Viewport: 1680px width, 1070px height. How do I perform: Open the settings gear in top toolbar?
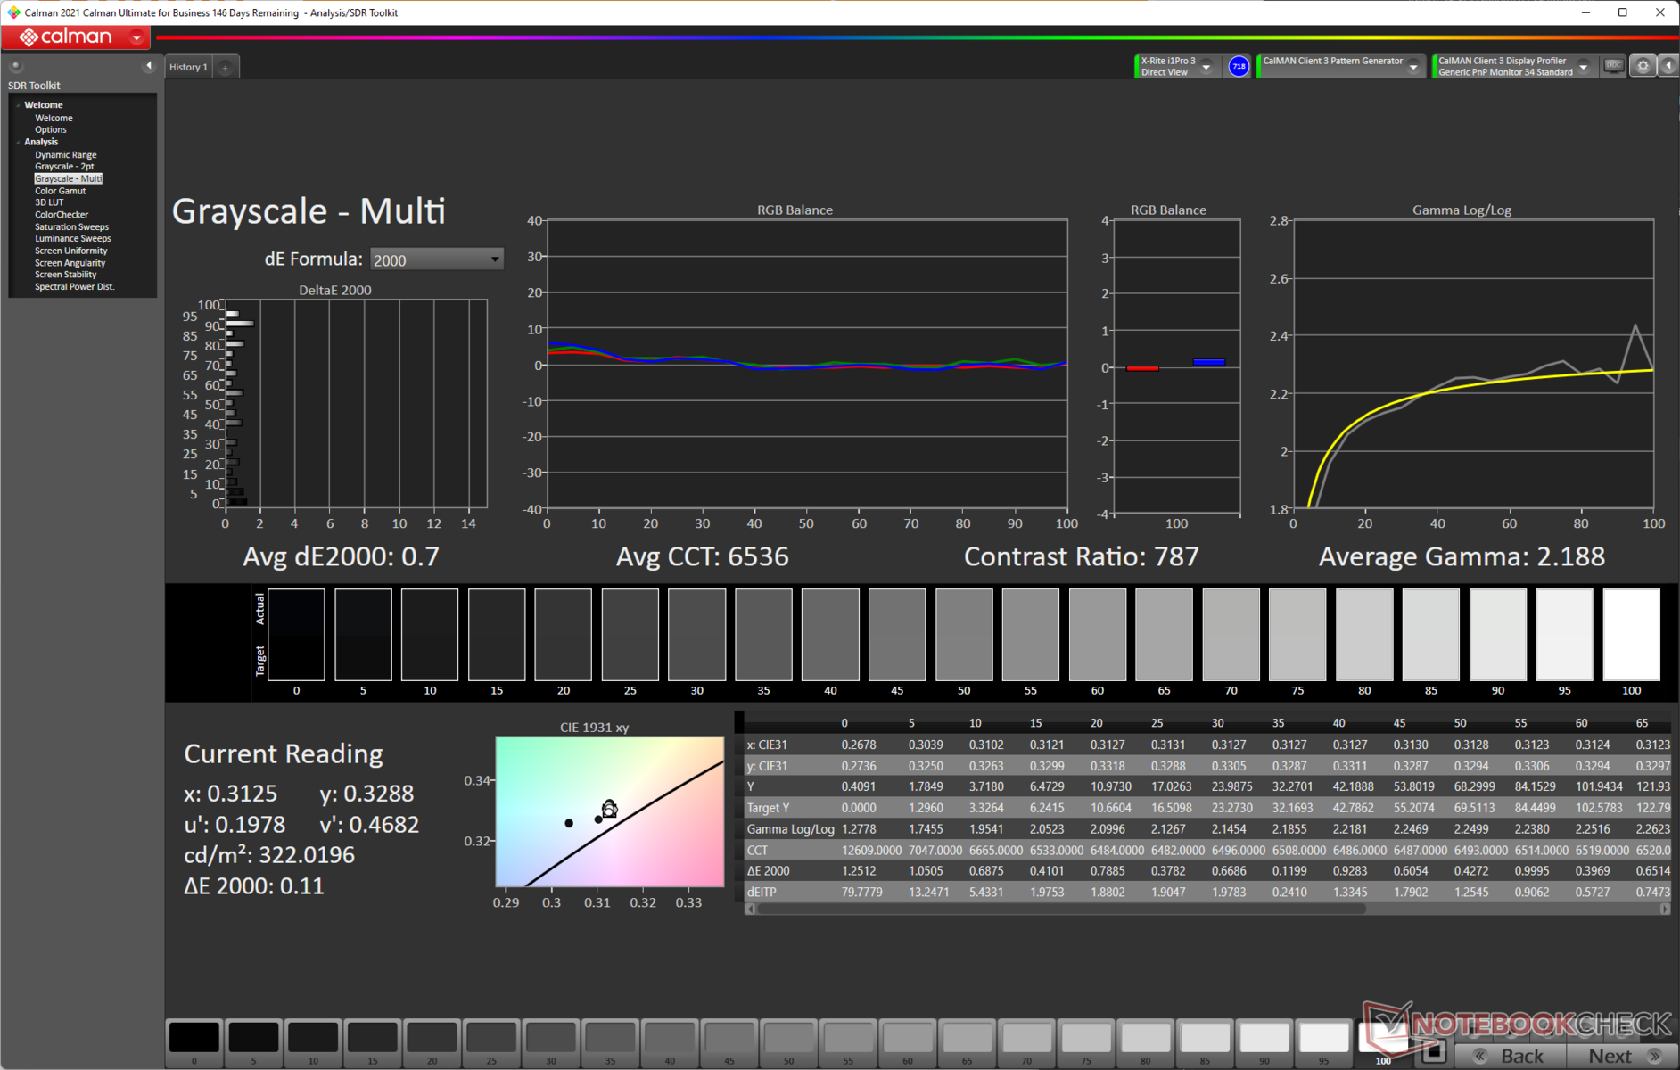pos(1643,66)
